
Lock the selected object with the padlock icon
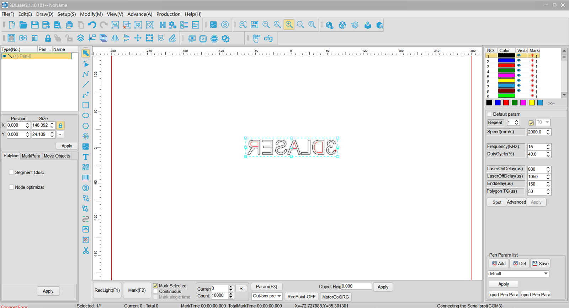pyautogui.click(x=48, y=38)
